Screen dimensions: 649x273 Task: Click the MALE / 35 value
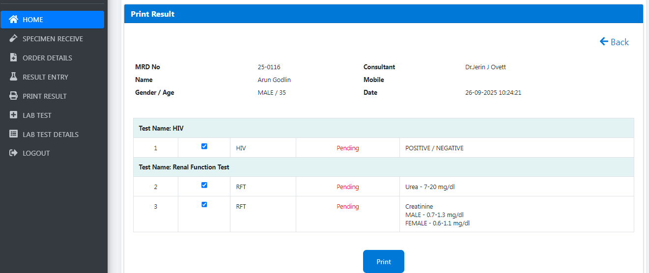[x=272, y=93]
